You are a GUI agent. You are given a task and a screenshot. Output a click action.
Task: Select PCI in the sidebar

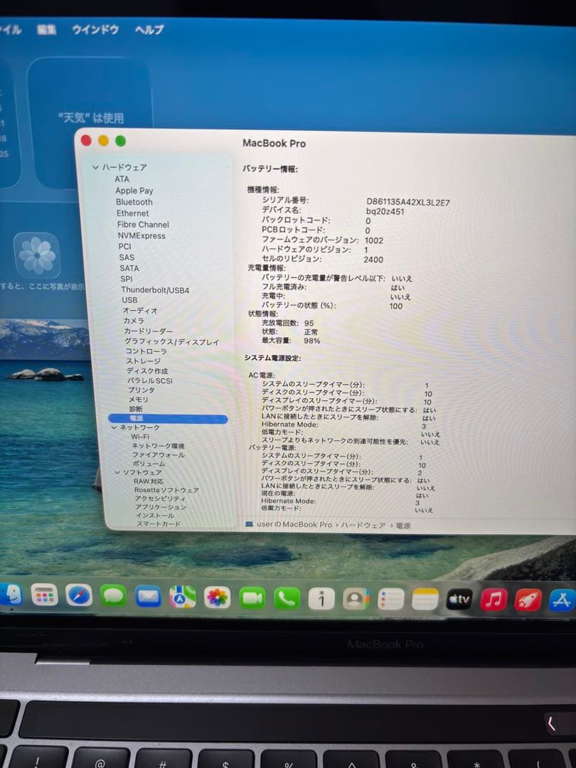click(x=125, y=246)
